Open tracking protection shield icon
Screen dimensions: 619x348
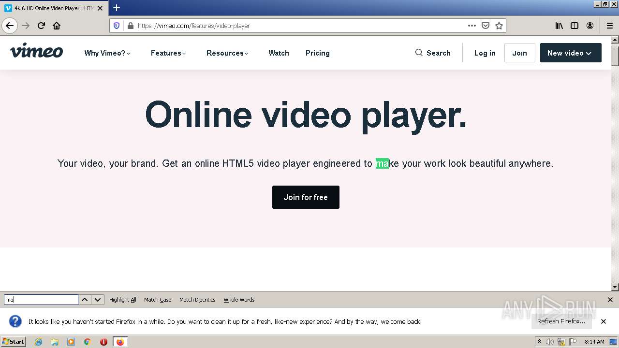117,26
